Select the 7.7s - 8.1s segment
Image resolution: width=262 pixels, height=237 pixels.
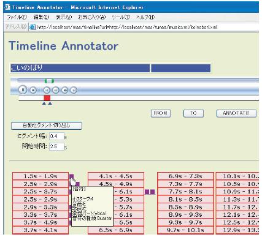pyautogui.click(x=185, y=192)
